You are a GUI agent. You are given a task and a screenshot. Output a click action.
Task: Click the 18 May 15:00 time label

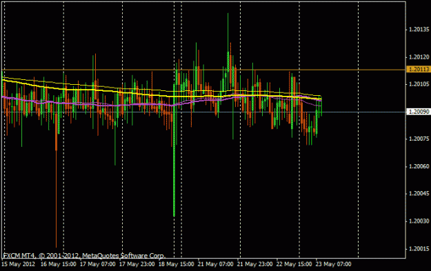tap(177, 264)
